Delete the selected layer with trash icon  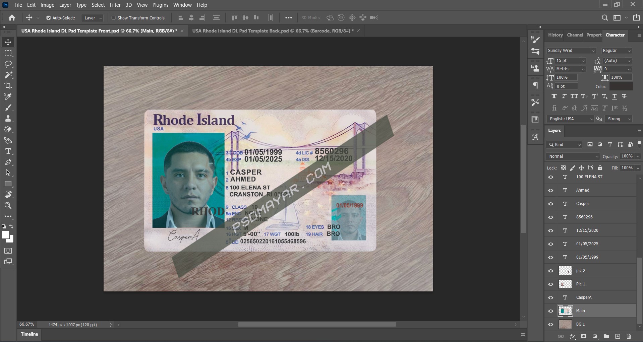[x=629, y=336]
